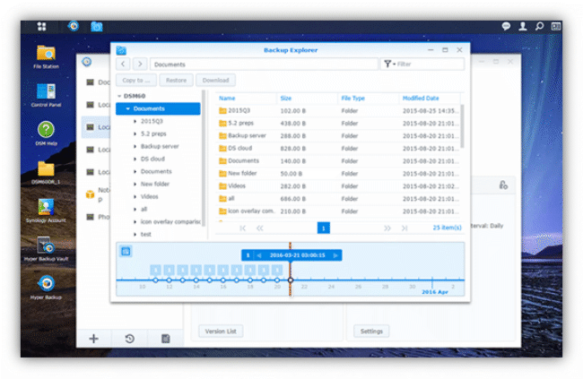Viewport: 583px width, 379px height.
Task: Expand the 5.2 preps tree node
Action: 135,134
